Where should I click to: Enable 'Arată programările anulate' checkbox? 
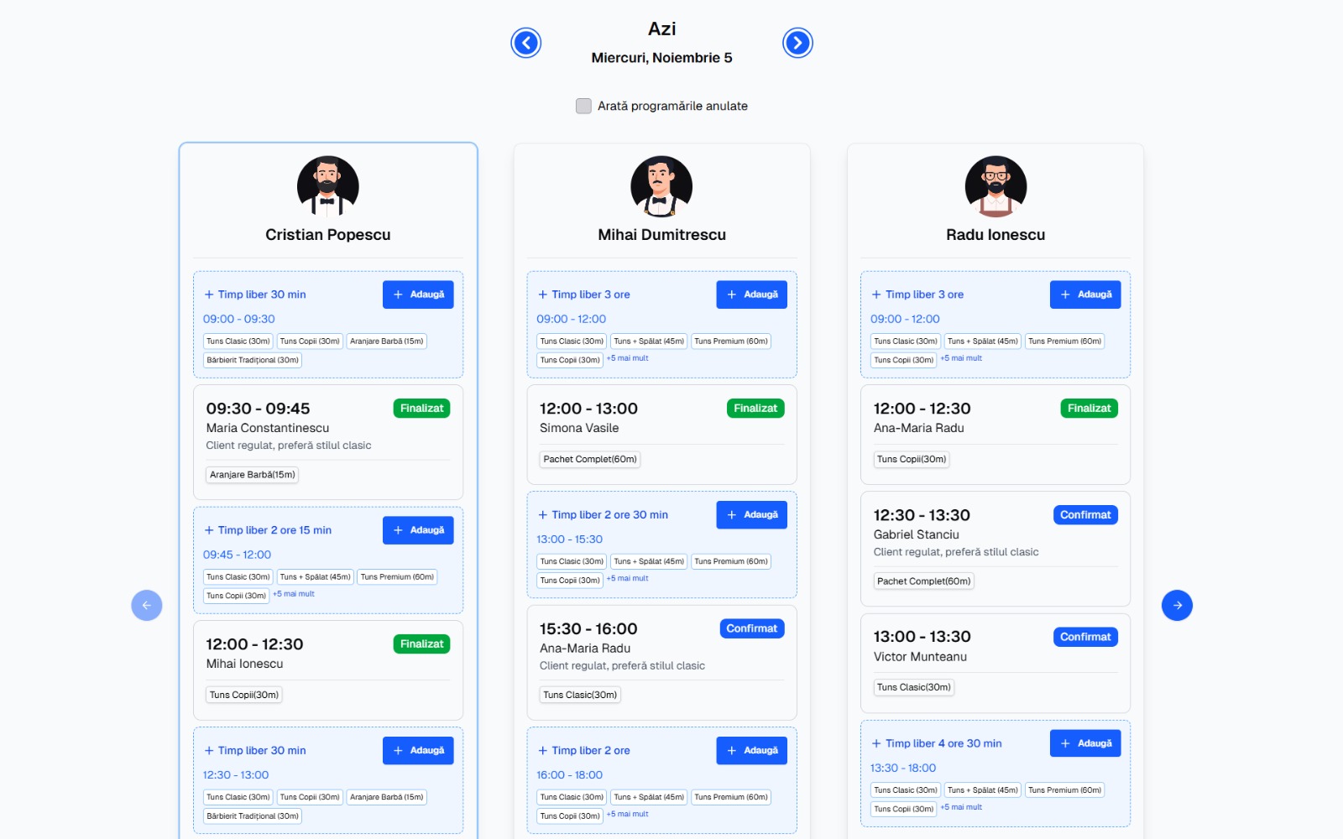point(583,106)
